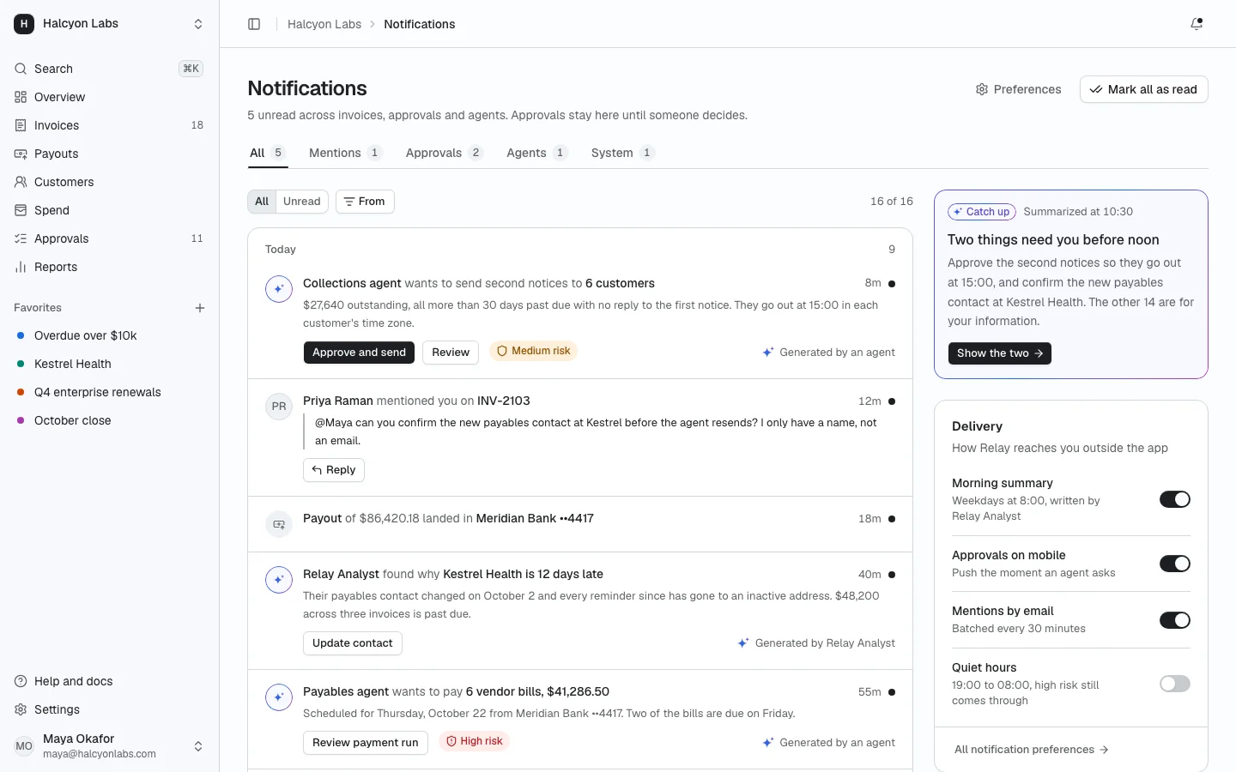Switch to the Mentions tab
The width and height of the screenshot is (1236, 772).
click(345, 153)
